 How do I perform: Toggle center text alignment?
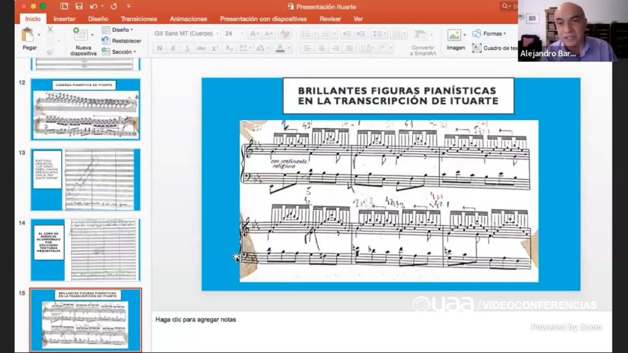click(321, 48)
